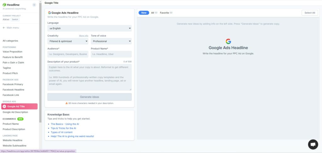
Task: Select Facebook Link in sidebar
Action: point(11,95)
